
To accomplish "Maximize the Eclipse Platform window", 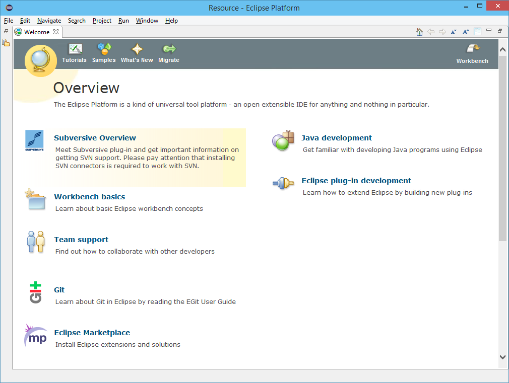I will pyautogui.click(x=480, y=6).
